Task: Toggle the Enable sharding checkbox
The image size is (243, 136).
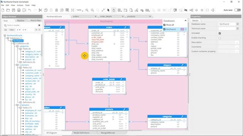Action: click(220, 38)
